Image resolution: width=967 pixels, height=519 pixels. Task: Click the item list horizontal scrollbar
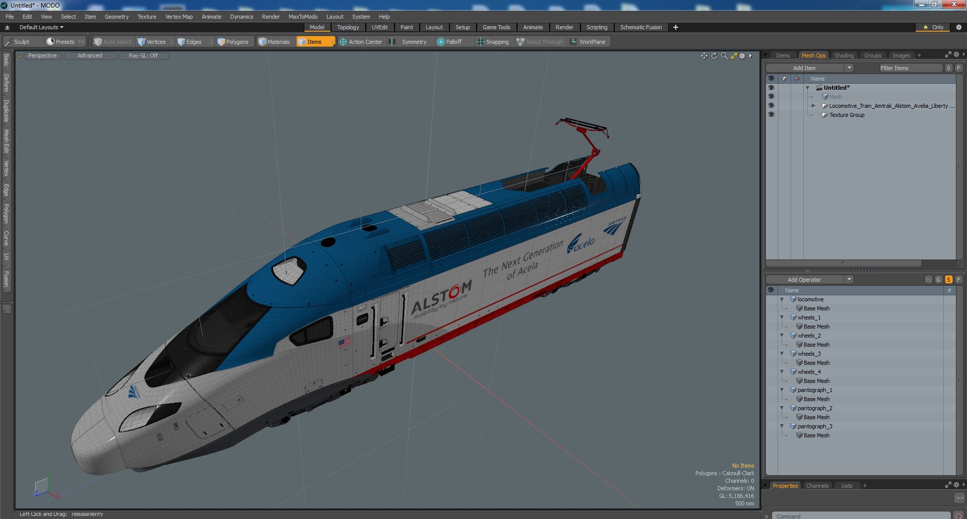pyautogui.click(x=844, y=263)
